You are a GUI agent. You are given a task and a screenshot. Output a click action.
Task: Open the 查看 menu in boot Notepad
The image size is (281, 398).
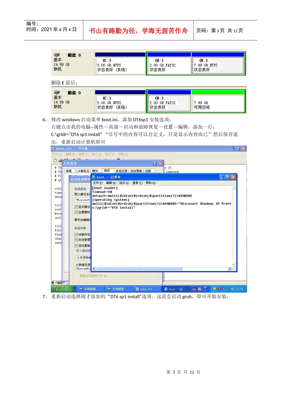point(138,183)
